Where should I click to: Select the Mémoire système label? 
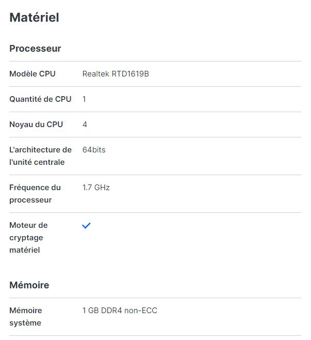pyautogui.click(x=26, y=317)
